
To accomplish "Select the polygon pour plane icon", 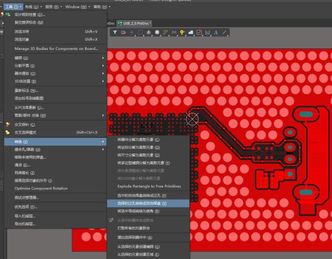I will (x=190, y=32).
